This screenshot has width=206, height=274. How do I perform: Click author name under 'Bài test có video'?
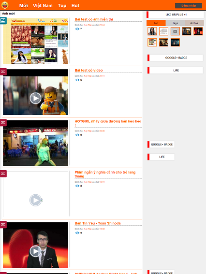pyautogui.click(x=88, y=76)
